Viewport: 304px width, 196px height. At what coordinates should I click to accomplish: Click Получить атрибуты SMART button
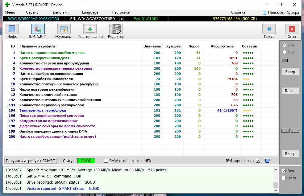coord(31,161)
